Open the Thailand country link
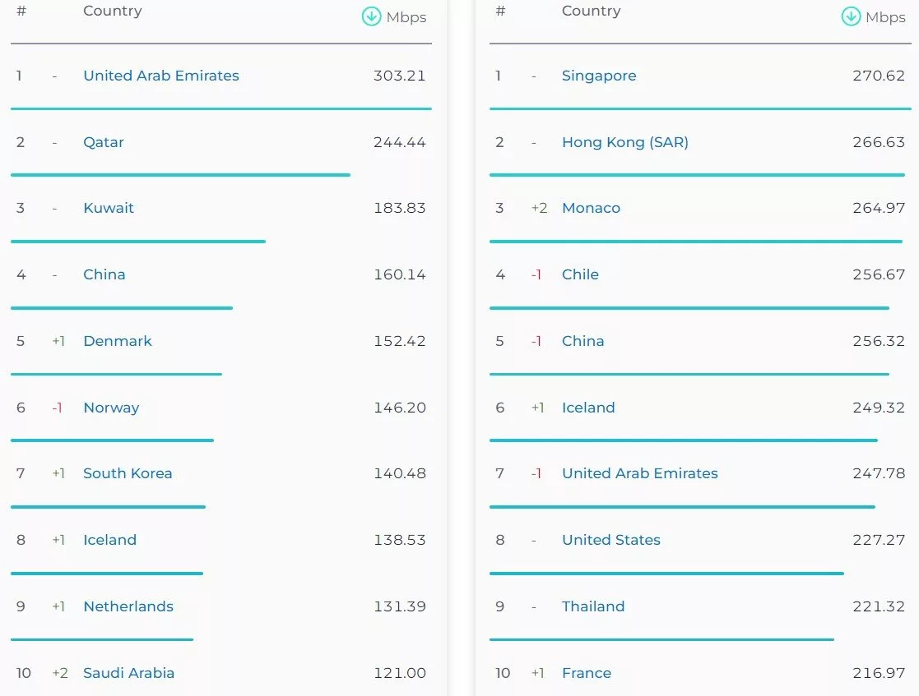 tap(593, 606)
